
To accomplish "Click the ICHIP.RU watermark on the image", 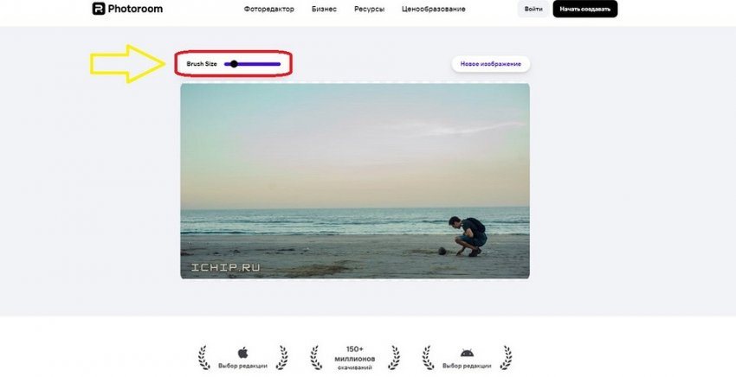I will (221, 267).
